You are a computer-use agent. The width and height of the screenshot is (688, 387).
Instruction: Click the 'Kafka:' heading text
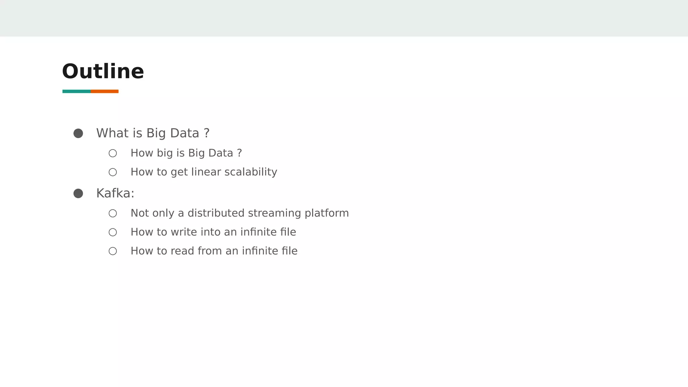[115, 193]
